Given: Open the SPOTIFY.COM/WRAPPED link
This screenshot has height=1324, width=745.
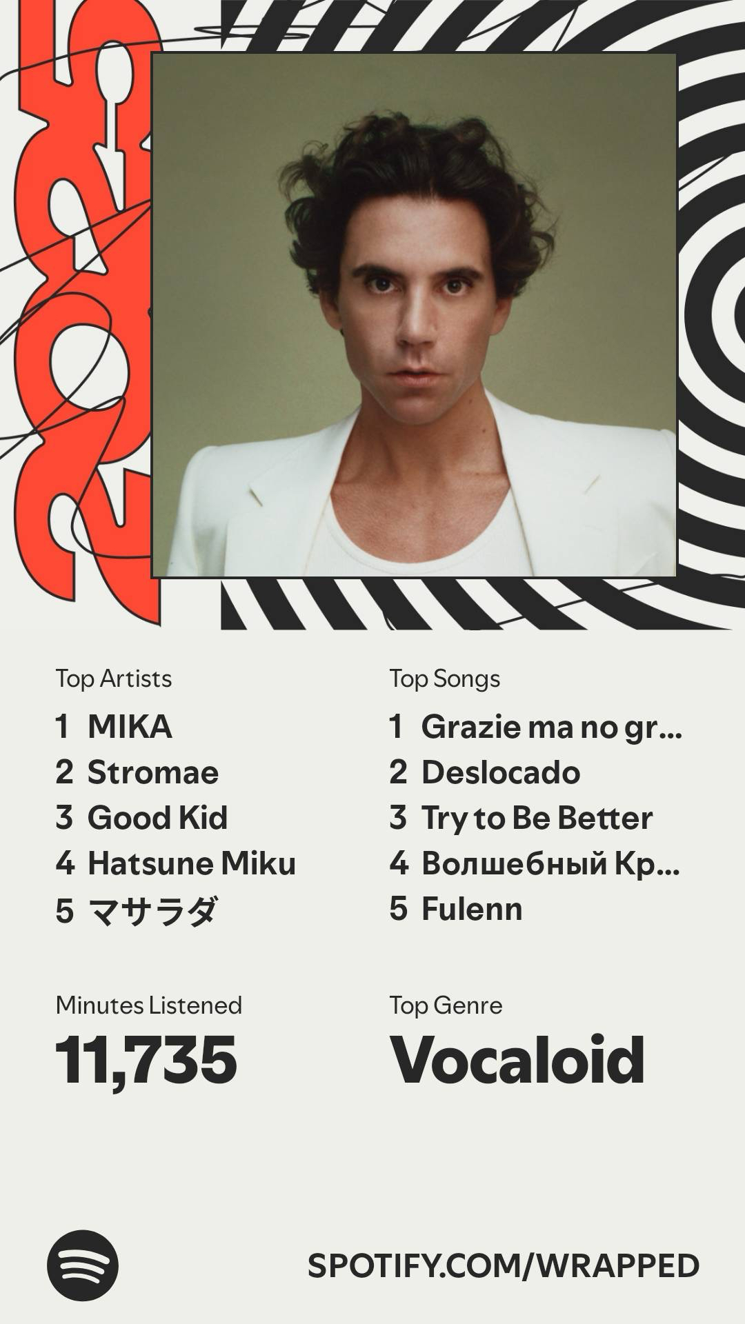Looking at the screenshot, I should [x=504, y=1266].
